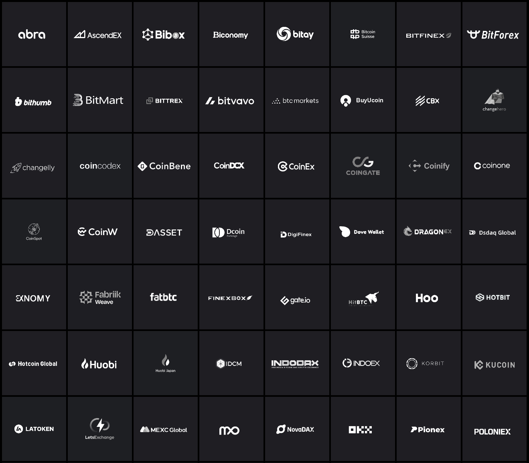
Task: Open the changehero logo tile
Action: tap(495, 100)
